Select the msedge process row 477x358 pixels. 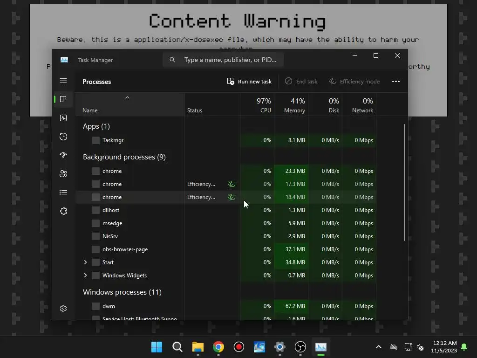(x=226, y=223)
